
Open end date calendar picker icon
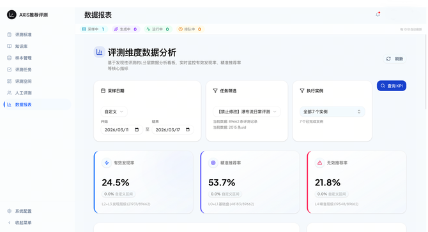click(188, 129)
